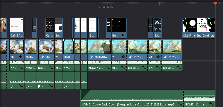Select the HOME - Come Back Down (128 kbps).mp3 clip
The image size is (223, 107).
pyautogui.click(x=132, y=98)
